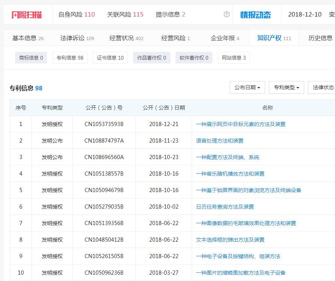Select the 专利信息 98 filter button

coord(70,58)
